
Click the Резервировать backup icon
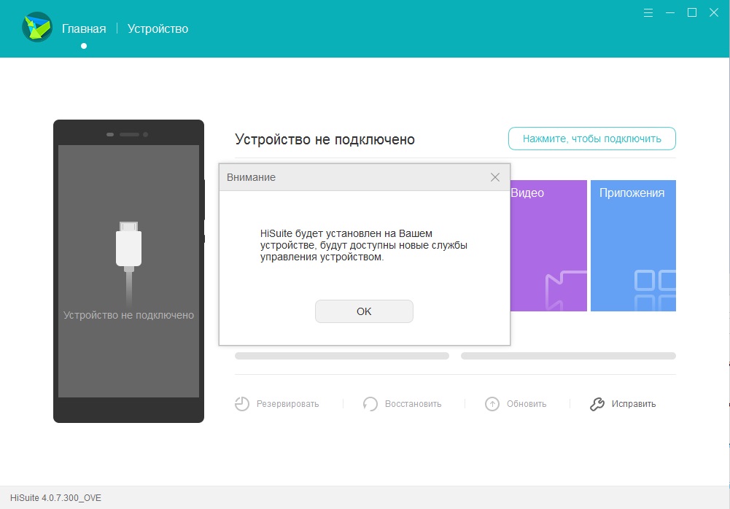click(242, 404)
